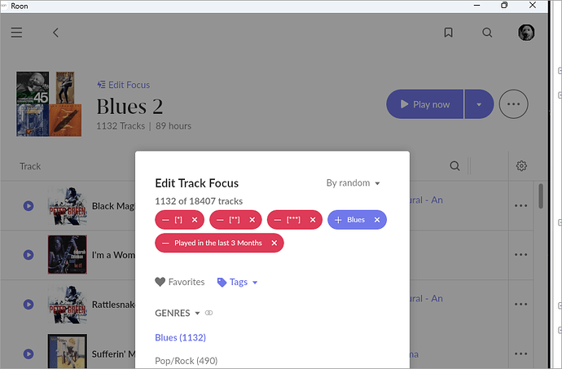Open the user profile avatar

[x=526, y=33]
